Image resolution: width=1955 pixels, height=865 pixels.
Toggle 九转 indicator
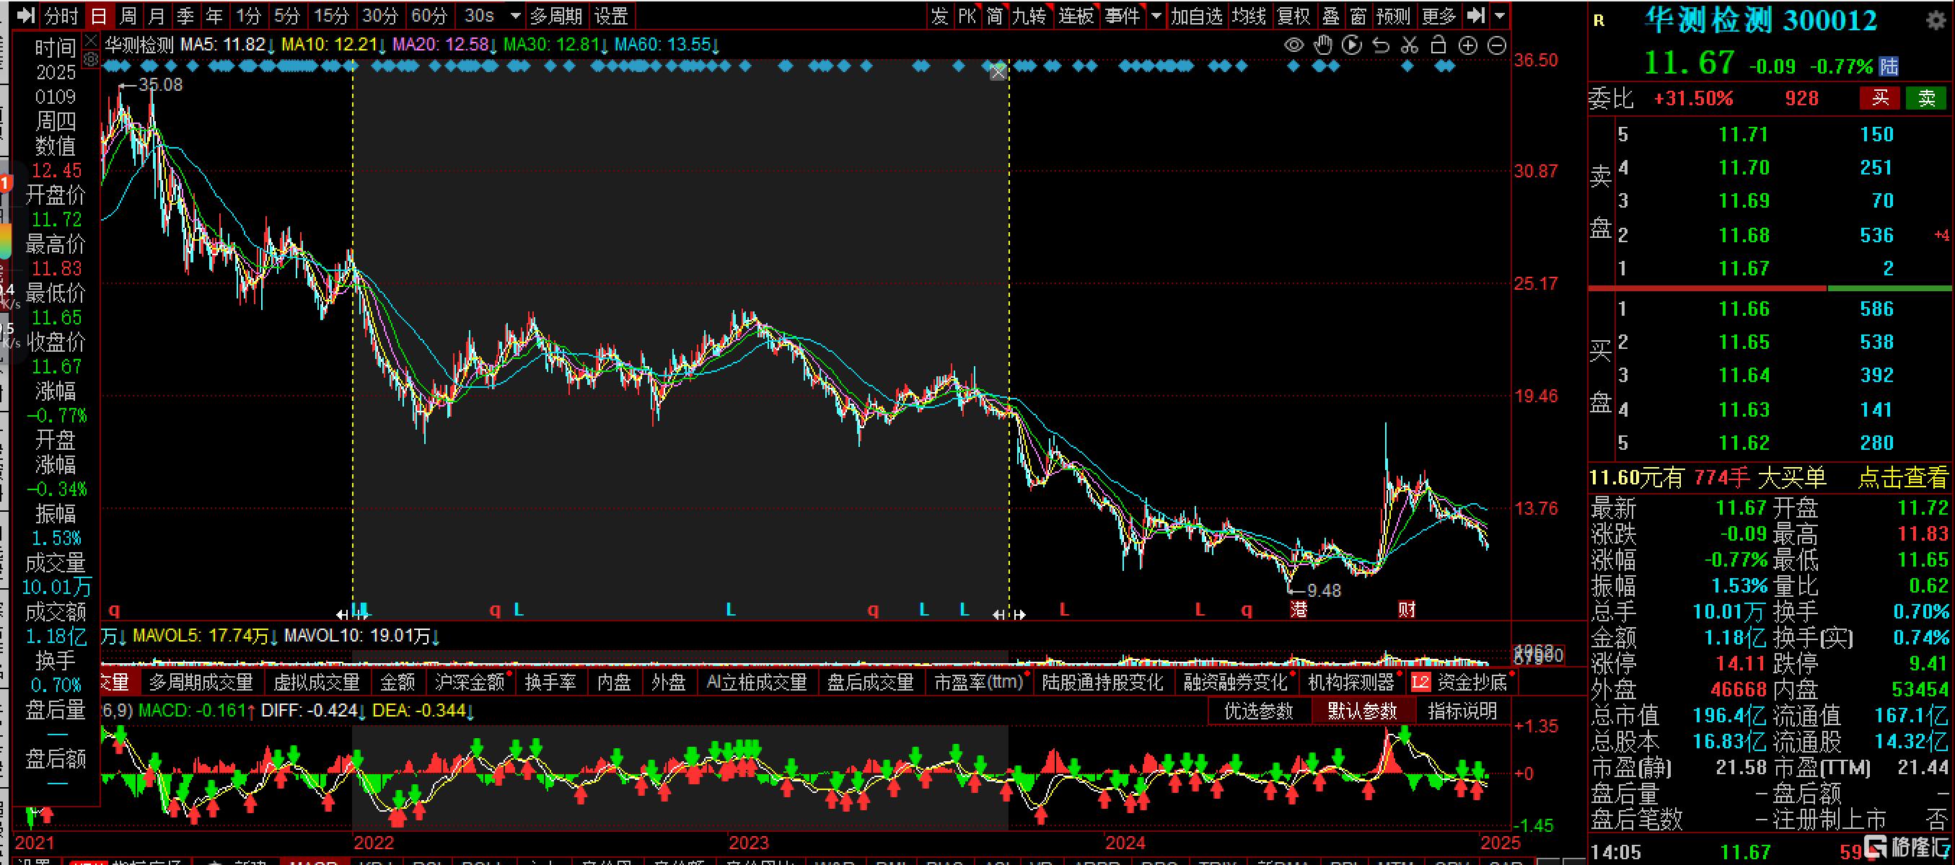(1029, 15)
